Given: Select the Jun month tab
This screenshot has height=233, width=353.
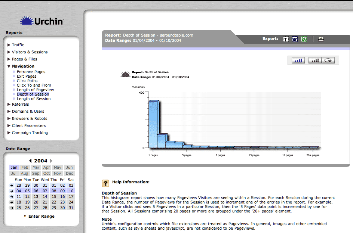Looking at the screenshot, I should tap(69, 167).
